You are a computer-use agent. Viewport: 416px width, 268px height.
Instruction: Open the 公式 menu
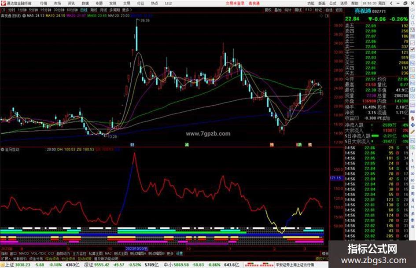pyautogui.click(x=333, y=4)
